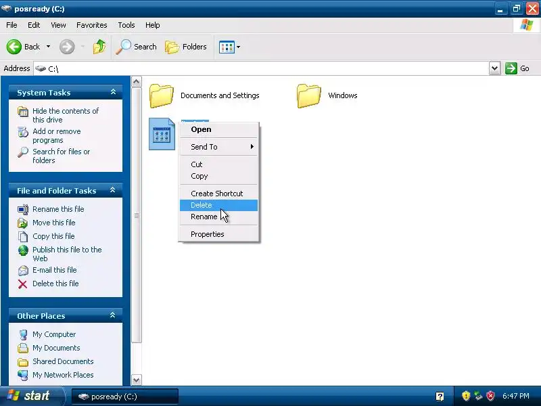Click the Start button
This screenshot has width=541, height=406.
point(32,396)
